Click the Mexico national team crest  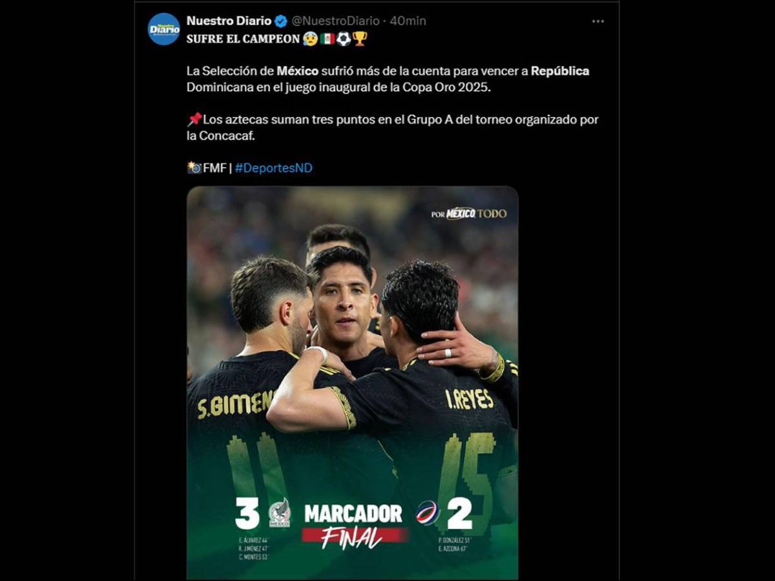point(280,513)
